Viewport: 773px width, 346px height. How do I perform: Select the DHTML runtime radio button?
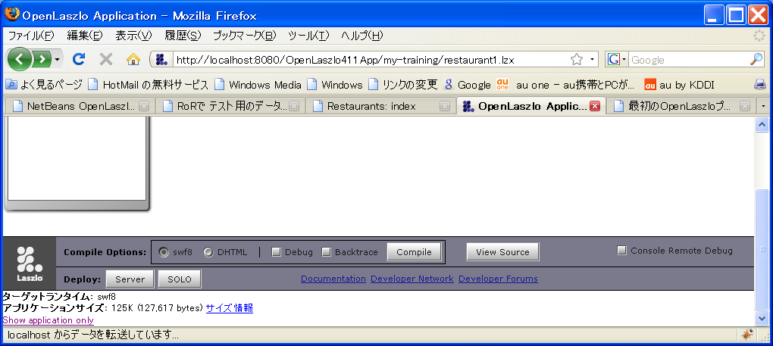(x=208, y=252)
